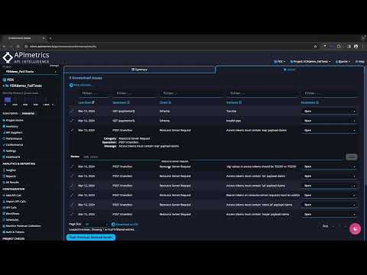
Task: Sort by the Operation column header
Action: pos(122,102)
